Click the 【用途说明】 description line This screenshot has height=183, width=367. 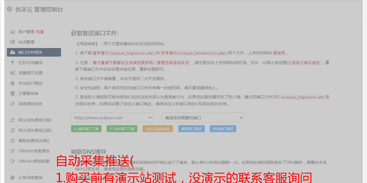121,44
